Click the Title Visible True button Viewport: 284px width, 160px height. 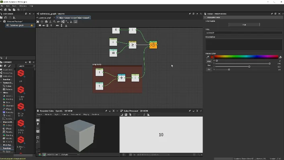[x=244, y=25]
